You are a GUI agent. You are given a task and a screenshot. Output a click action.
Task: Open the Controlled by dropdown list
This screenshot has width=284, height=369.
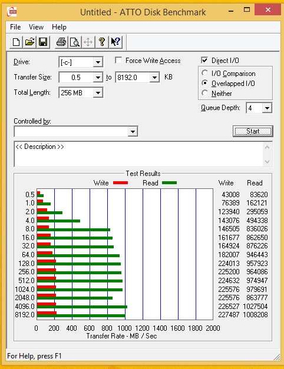133,132
